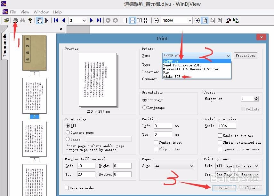Open a file with the folder icon
The image size is (274, 196).
tap(6, 20)
